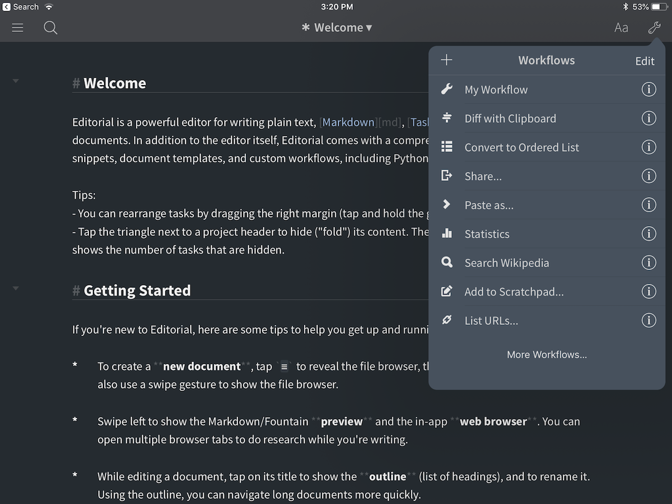
Task: Click the link icon beside List URLs
Action: pos(447,320)
